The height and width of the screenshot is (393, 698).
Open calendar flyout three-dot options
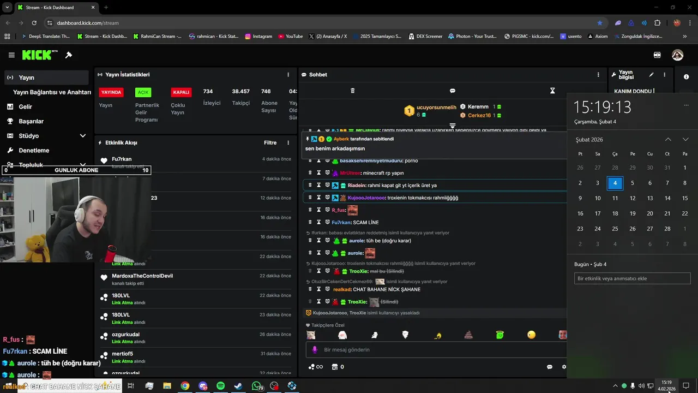(686, 105)
